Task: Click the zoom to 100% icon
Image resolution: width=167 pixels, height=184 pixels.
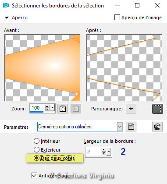Action: tap(76, 109)
